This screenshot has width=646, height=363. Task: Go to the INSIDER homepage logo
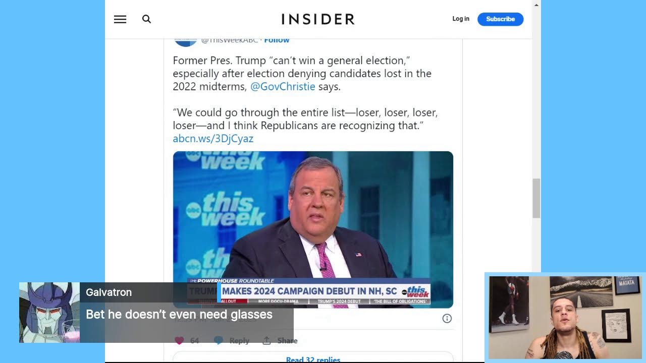(318, 19)
